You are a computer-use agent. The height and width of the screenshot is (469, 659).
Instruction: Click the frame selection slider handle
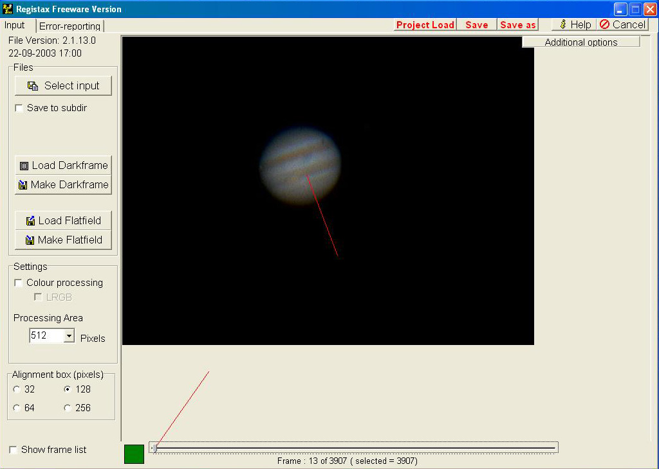coord(154,448)
